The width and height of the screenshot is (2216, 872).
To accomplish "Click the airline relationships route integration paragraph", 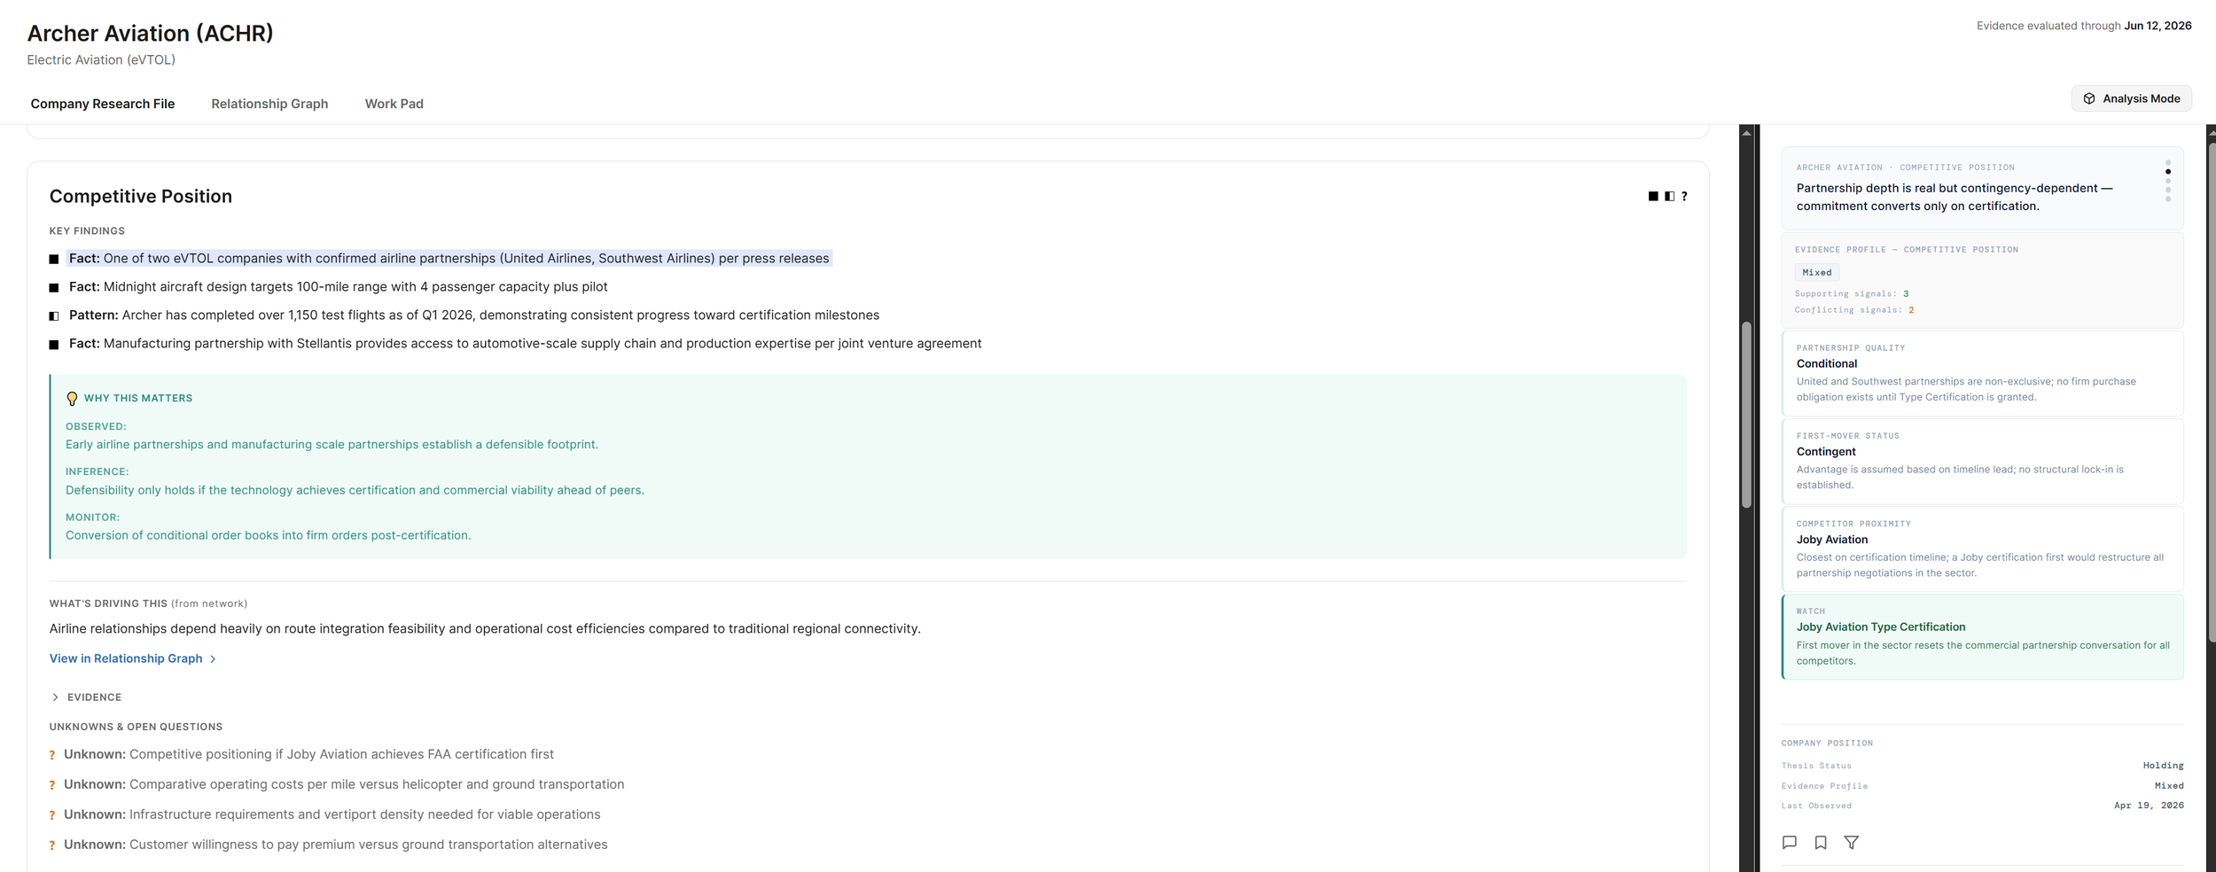I will point(485,629).
